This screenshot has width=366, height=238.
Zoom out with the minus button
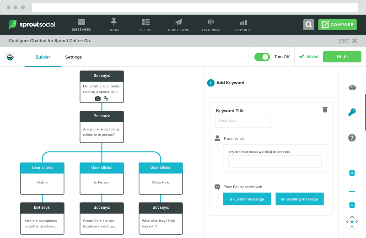click(x=352, y=205)
